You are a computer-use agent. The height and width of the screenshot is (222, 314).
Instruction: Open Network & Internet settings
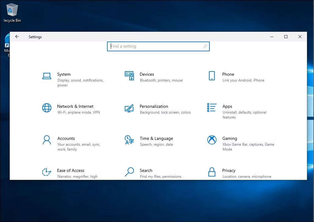tap(46, 108)
